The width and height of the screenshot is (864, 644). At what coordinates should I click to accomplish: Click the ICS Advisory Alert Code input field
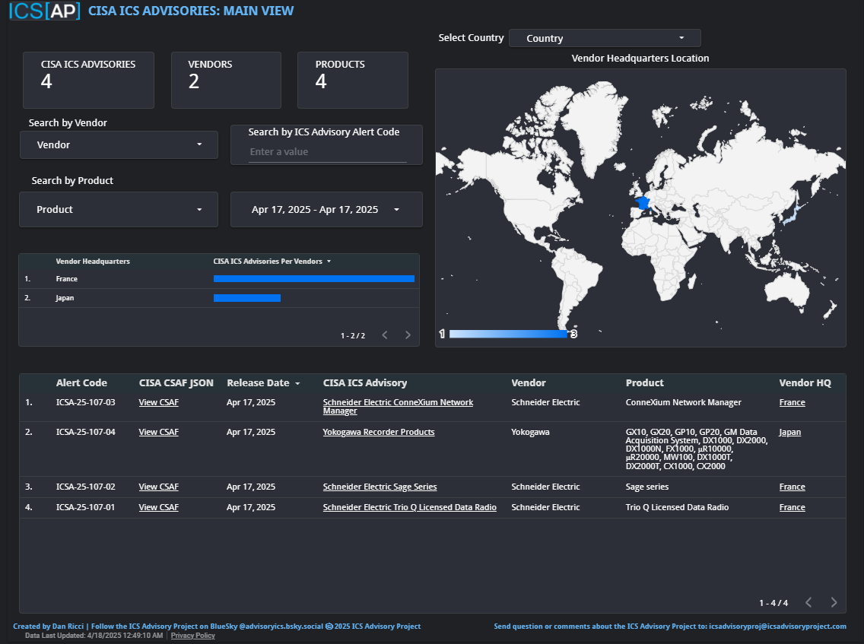pyautogui.click(x=327, y=152)
